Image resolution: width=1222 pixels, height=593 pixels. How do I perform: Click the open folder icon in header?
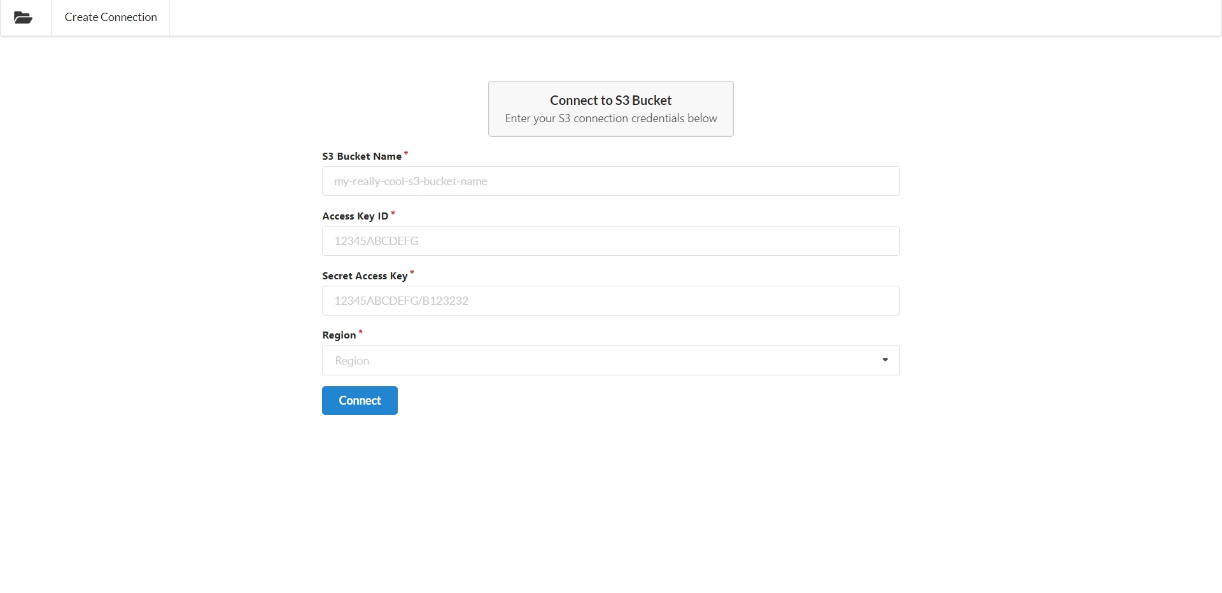pos(23,18)
